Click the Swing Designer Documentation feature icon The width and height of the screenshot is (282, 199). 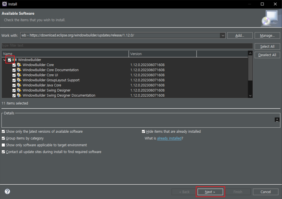19,95
